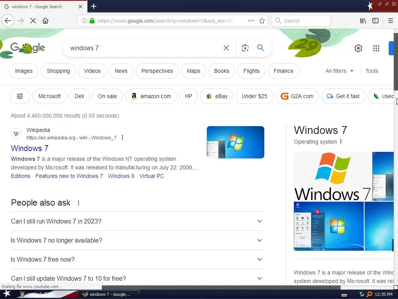Toggle the sidebar view icon

click(375, 21)
